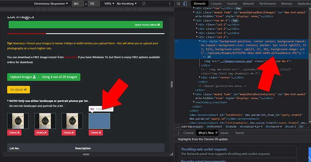Viewport: 311px width, 162px height.
Task: Open the Network tab
Action: coord(248,4)
